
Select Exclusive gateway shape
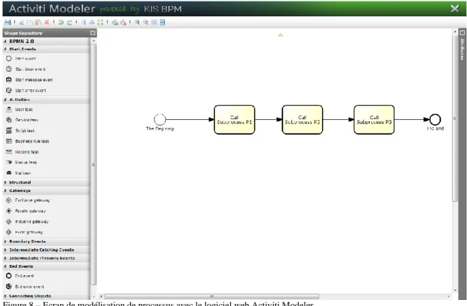coord(28,200)
